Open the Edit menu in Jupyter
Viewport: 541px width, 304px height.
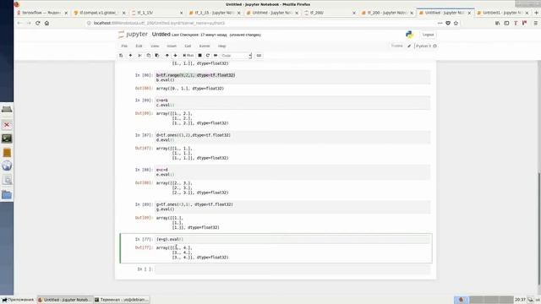coord(139,46)
